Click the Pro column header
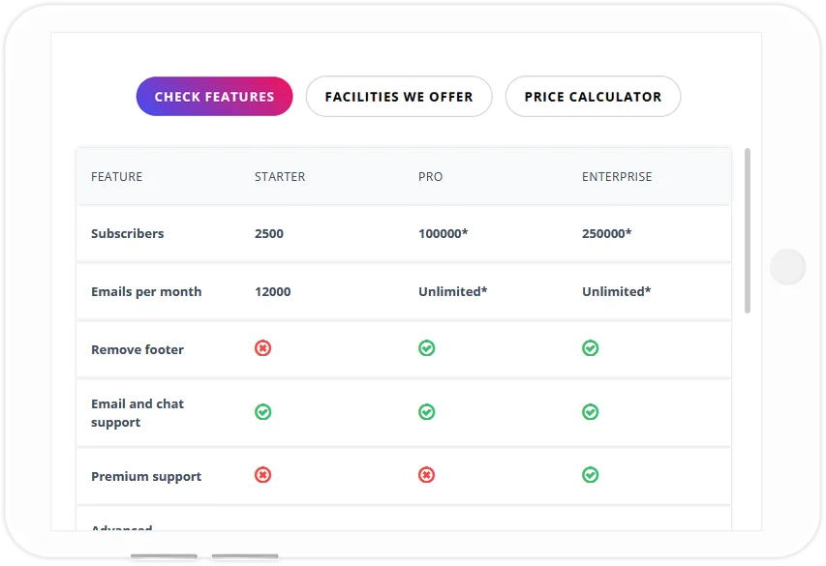 point(430,177)
